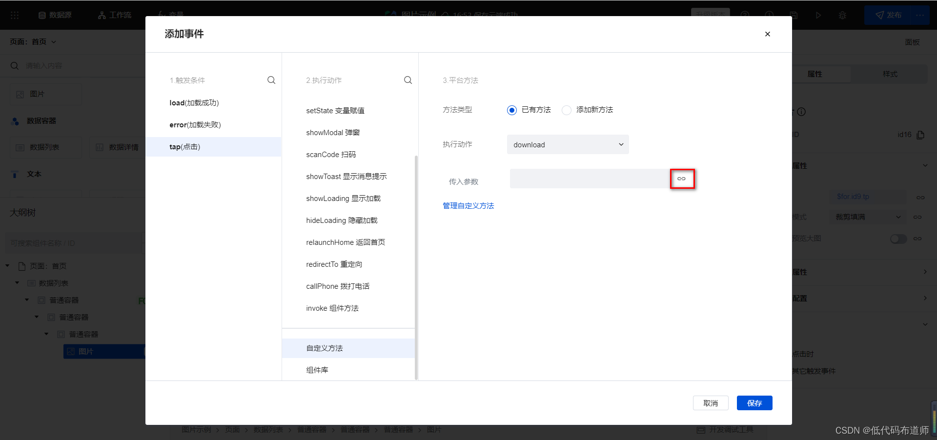Viewport: 937px width, 440px height.
Task: Click 其它触发事件 in the properties panel
Action: [814, 371]
